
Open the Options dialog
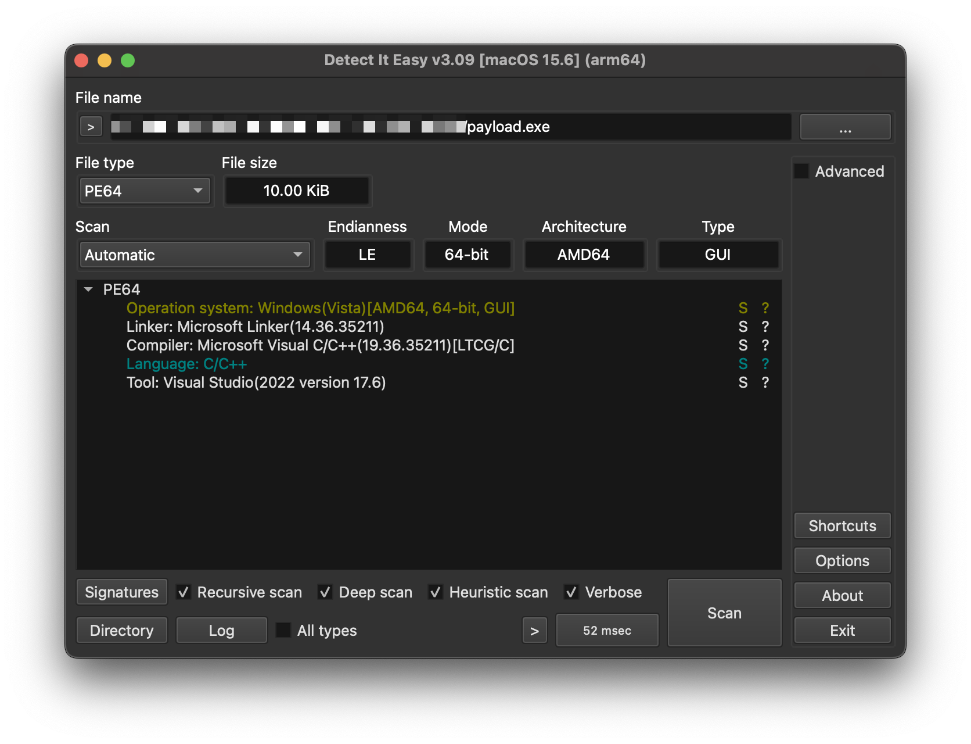842,561
